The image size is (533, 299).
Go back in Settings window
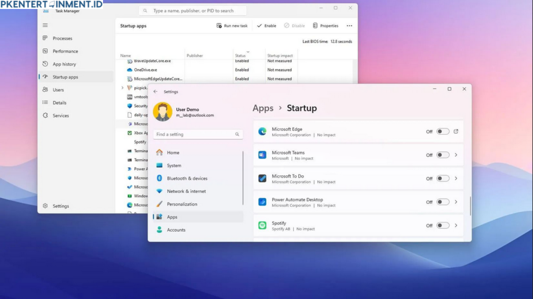[x=156, y=91]
